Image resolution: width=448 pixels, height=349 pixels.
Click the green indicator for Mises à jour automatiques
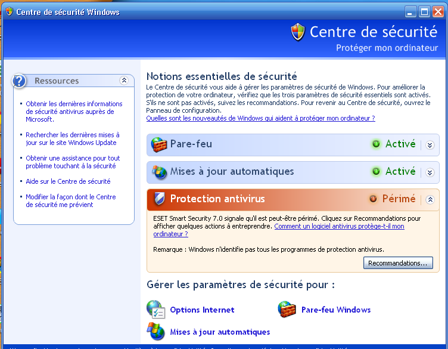377,171
